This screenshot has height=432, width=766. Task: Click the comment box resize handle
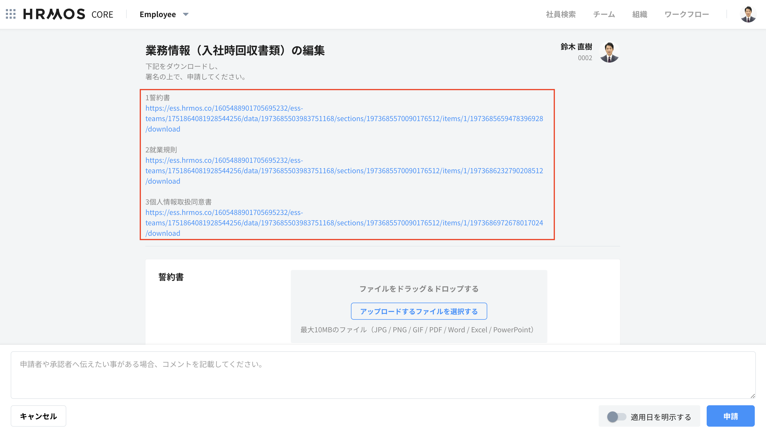(753, 396)
